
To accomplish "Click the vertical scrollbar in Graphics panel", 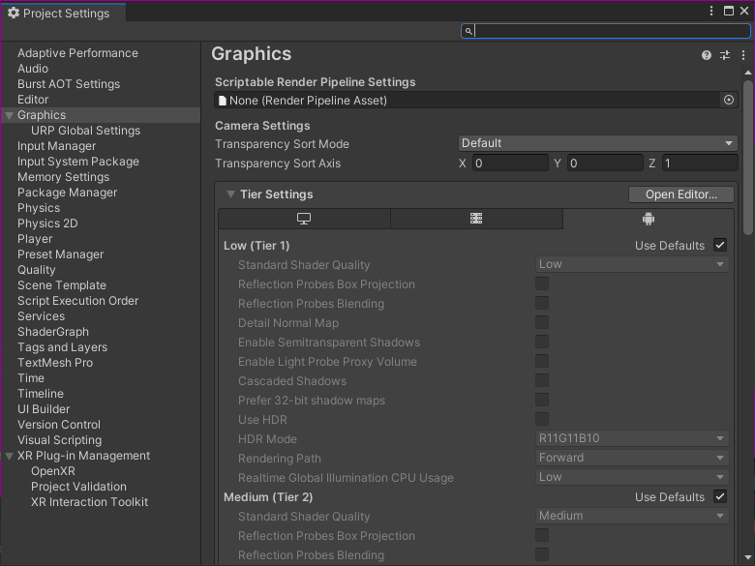I will click(x=748, y=155).
